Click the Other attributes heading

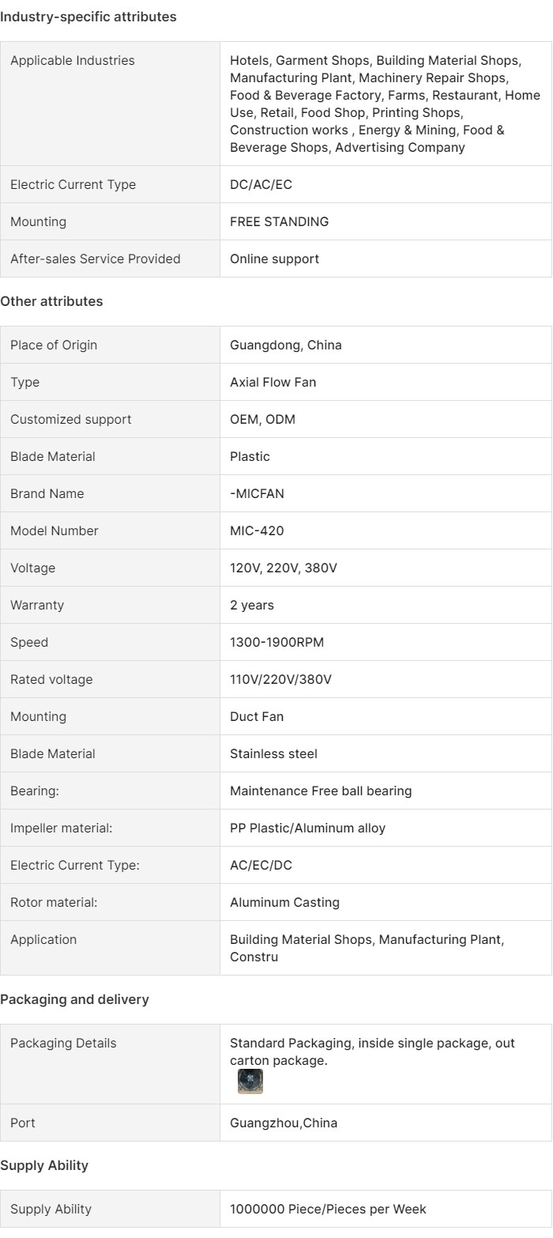(x=51, y=301)
